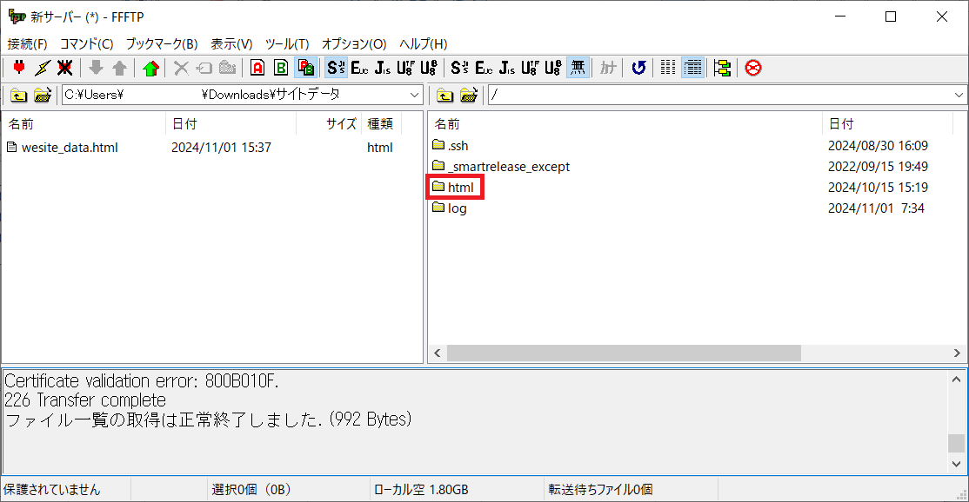The height and width of the screenshot is (502, 969).
Task: Click the red Abort transfer icon
Action: click(x=753, y=68)
